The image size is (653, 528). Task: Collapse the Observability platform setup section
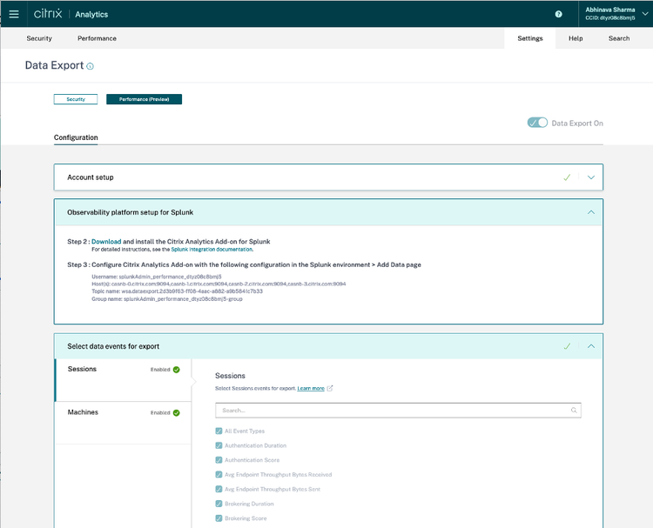591,212
